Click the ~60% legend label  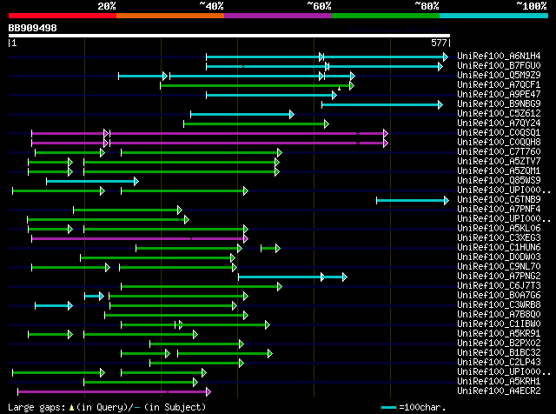pos(319,6)
